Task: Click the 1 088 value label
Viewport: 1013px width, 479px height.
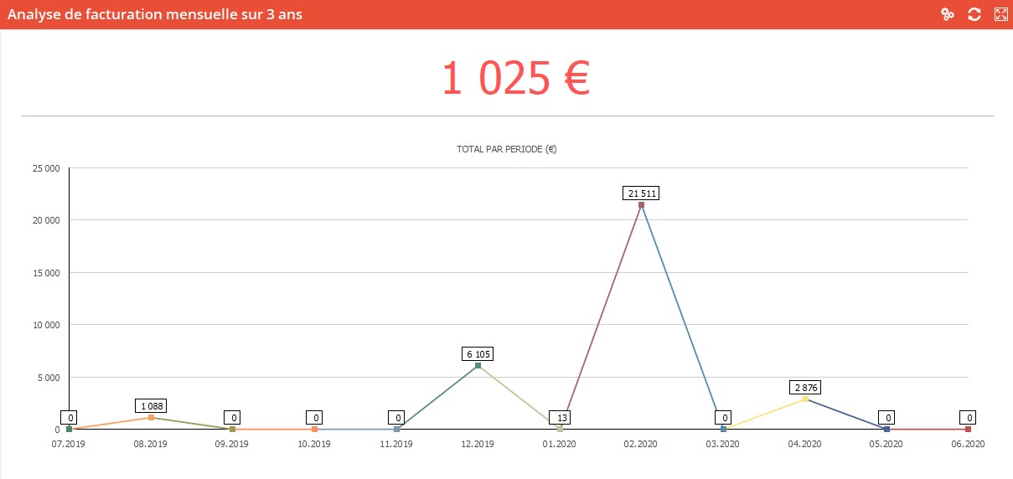Action: (151, 406)
